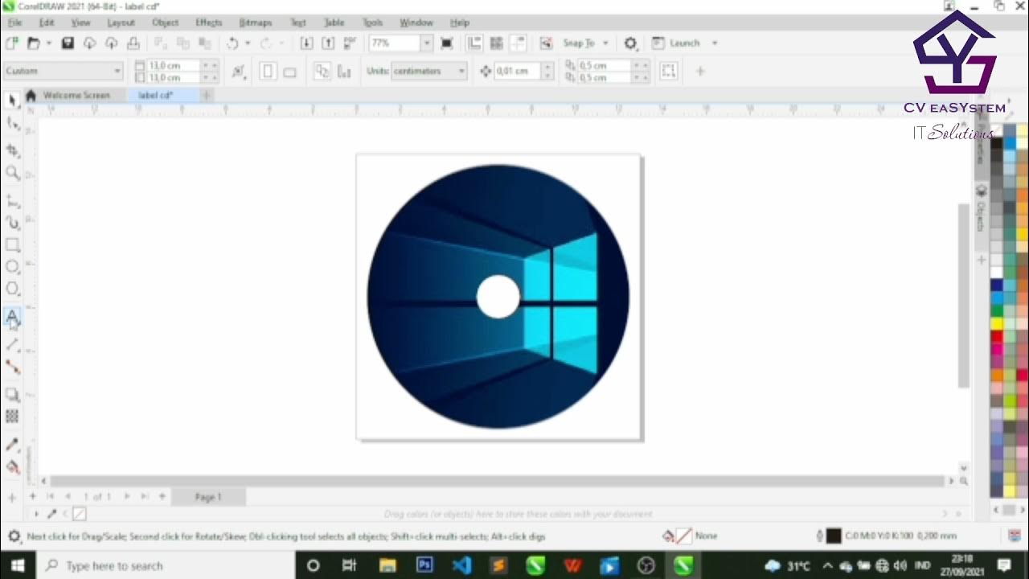Open the File menu
The height and width of the screenshot is (579, 1029).
14,23
